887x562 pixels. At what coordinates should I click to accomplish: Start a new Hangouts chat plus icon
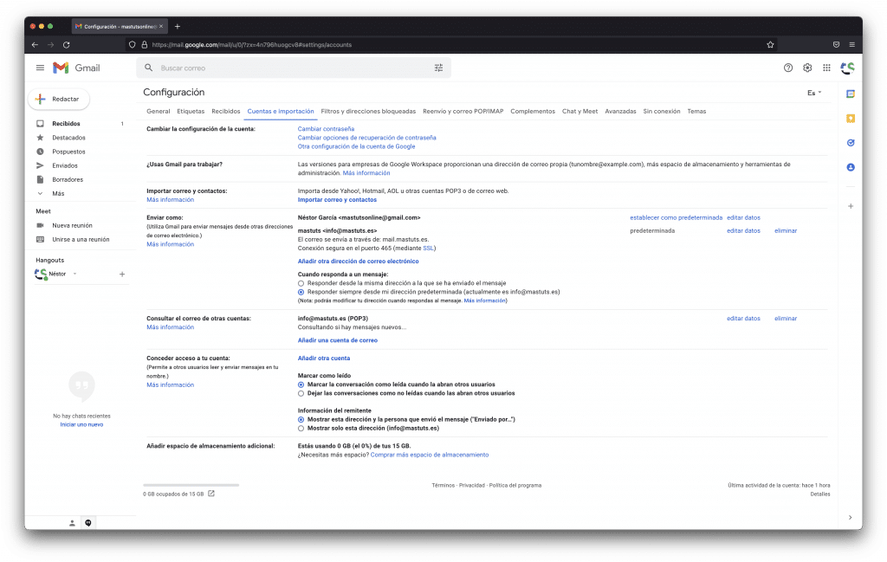(122, 274)
